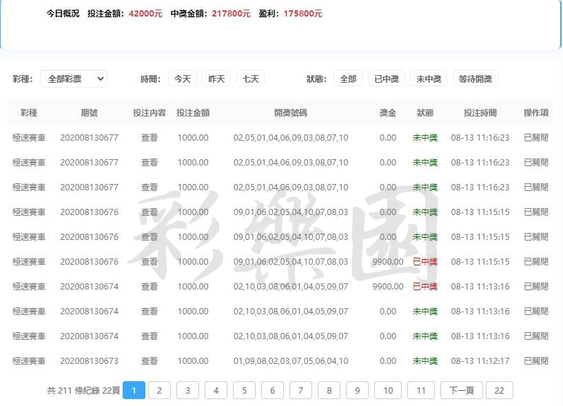Select 1000.00 amount in 202008130673 row
The image size is (563, 406).
(x=193, y=361)
